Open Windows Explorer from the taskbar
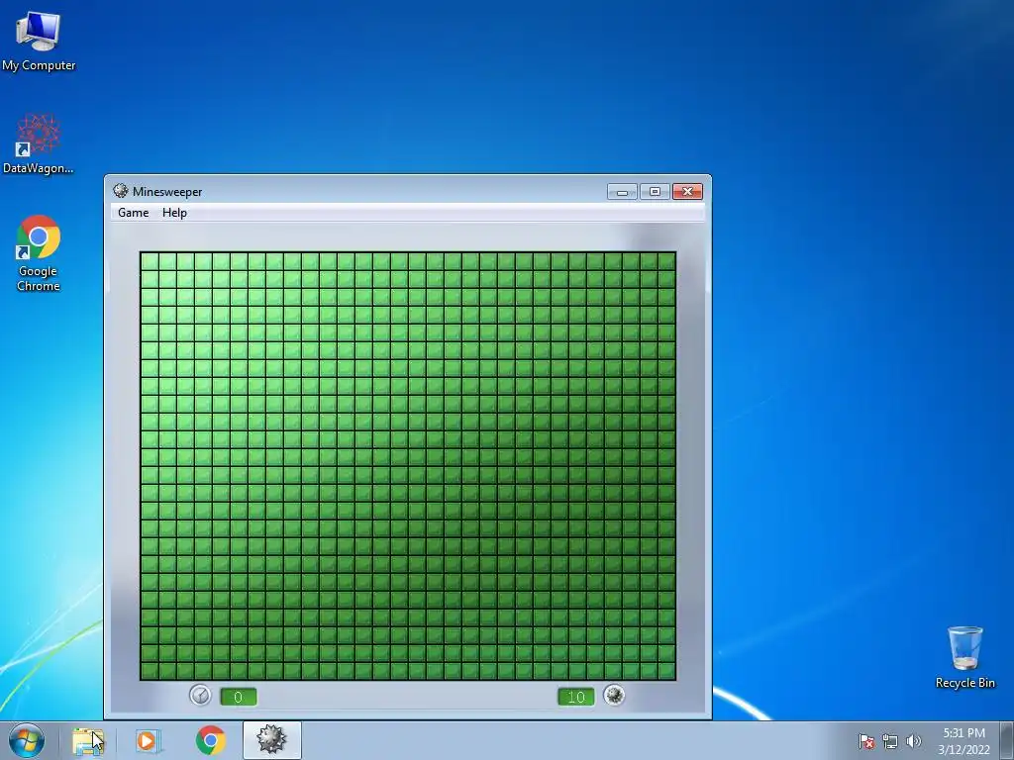1014x760 pixels. point(88,740)
